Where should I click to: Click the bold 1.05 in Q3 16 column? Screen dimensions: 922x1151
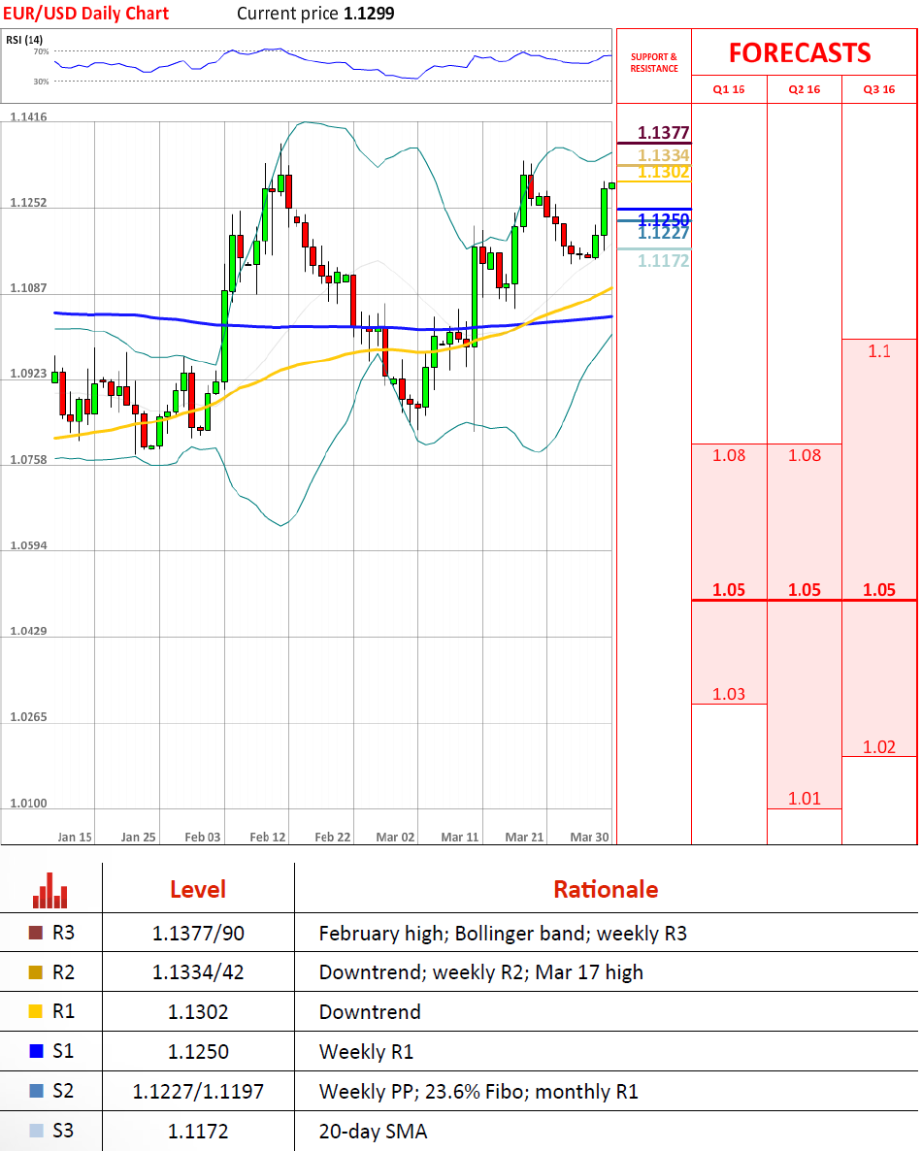pos(879,589)
